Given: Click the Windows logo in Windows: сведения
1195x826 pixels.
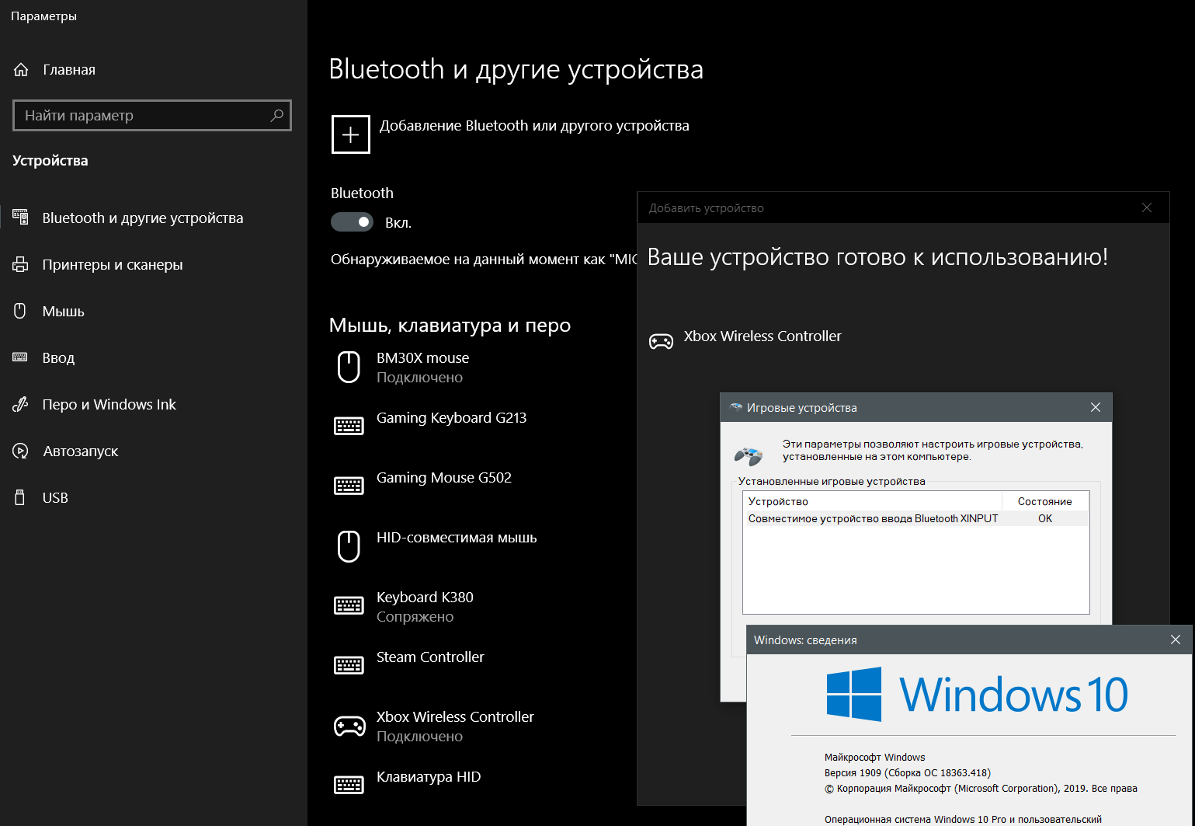Looking at the screenshot, I should click(854, 694).
